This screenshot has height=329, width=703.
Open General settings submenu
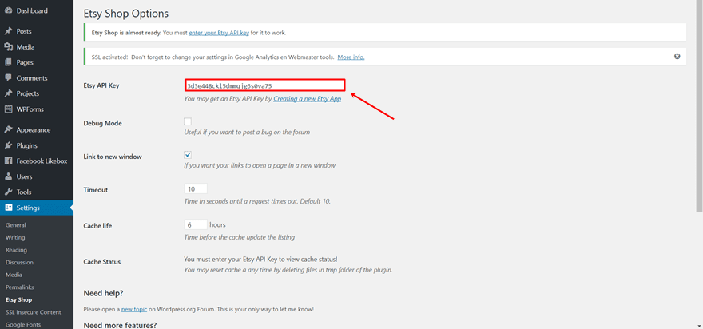[x=16, y=225]
